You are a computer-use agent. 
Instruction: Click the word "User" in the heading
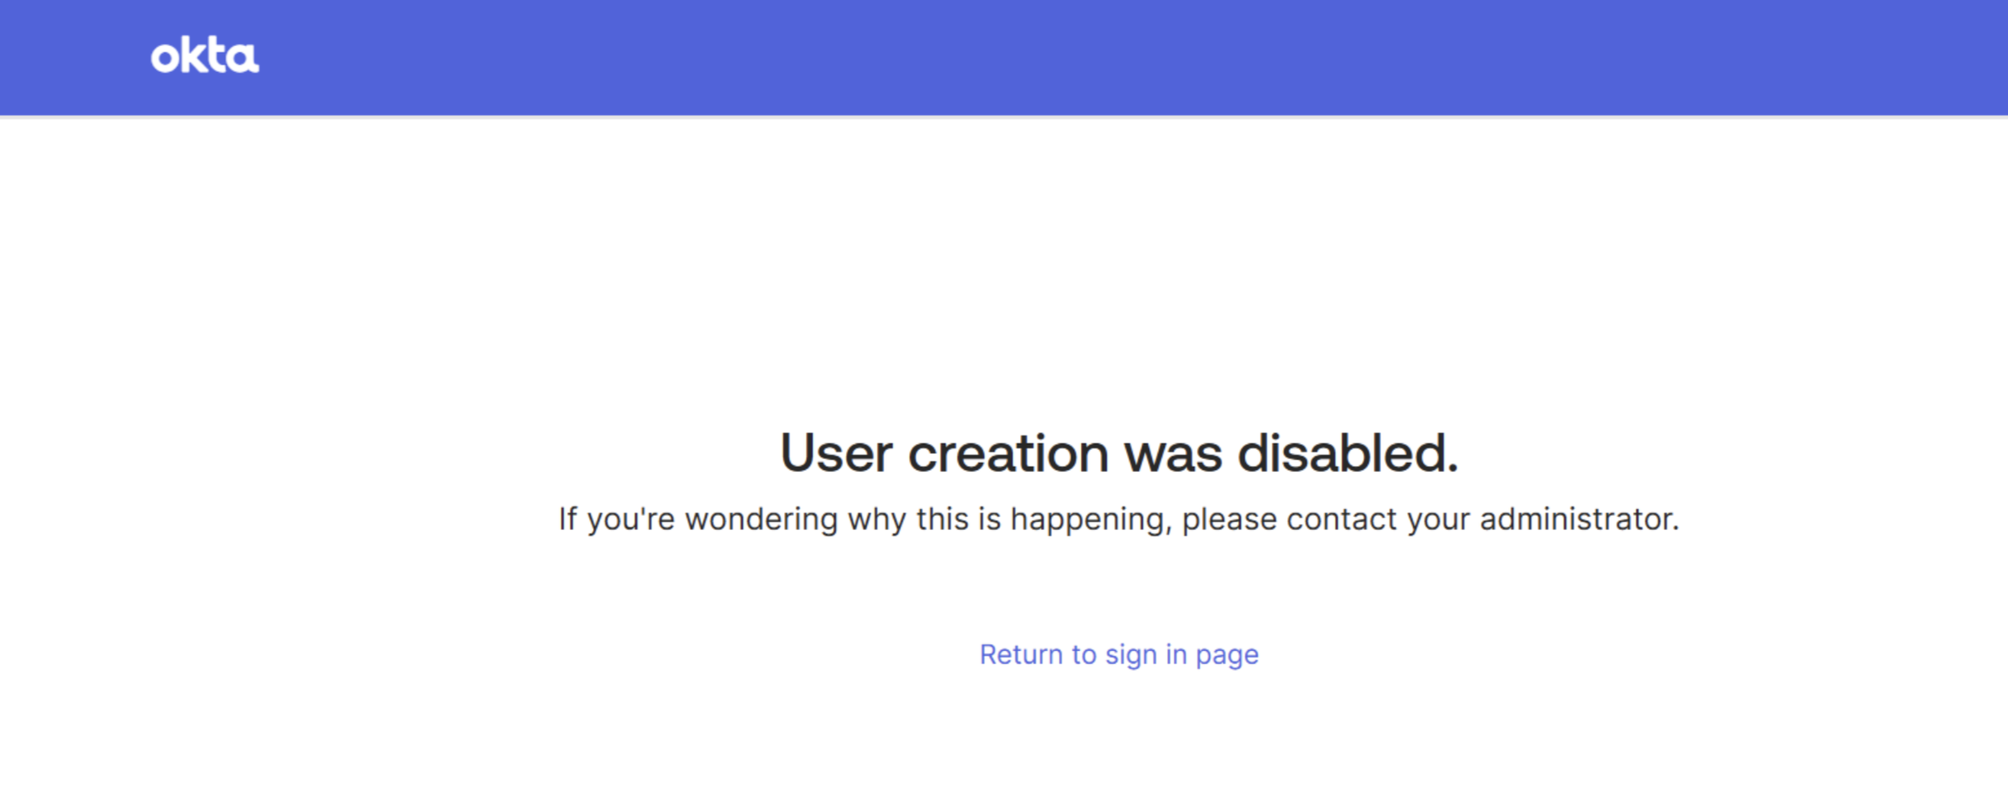coord(836,453)
